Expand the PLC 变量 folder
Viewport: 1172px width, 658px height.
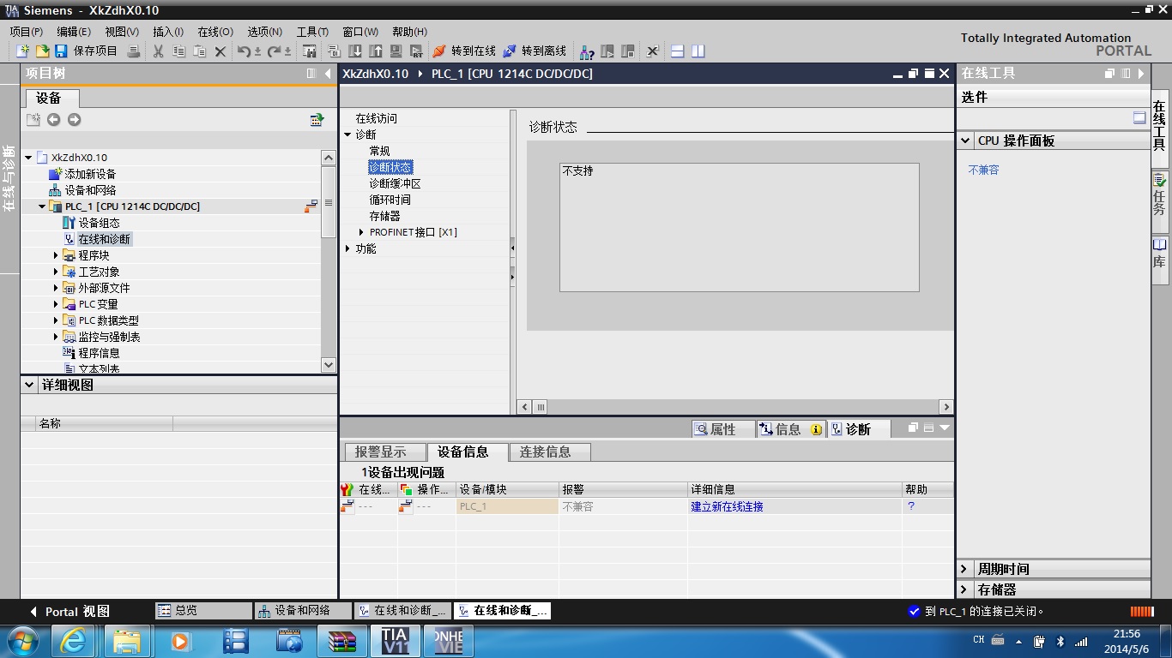pos(57,304)
